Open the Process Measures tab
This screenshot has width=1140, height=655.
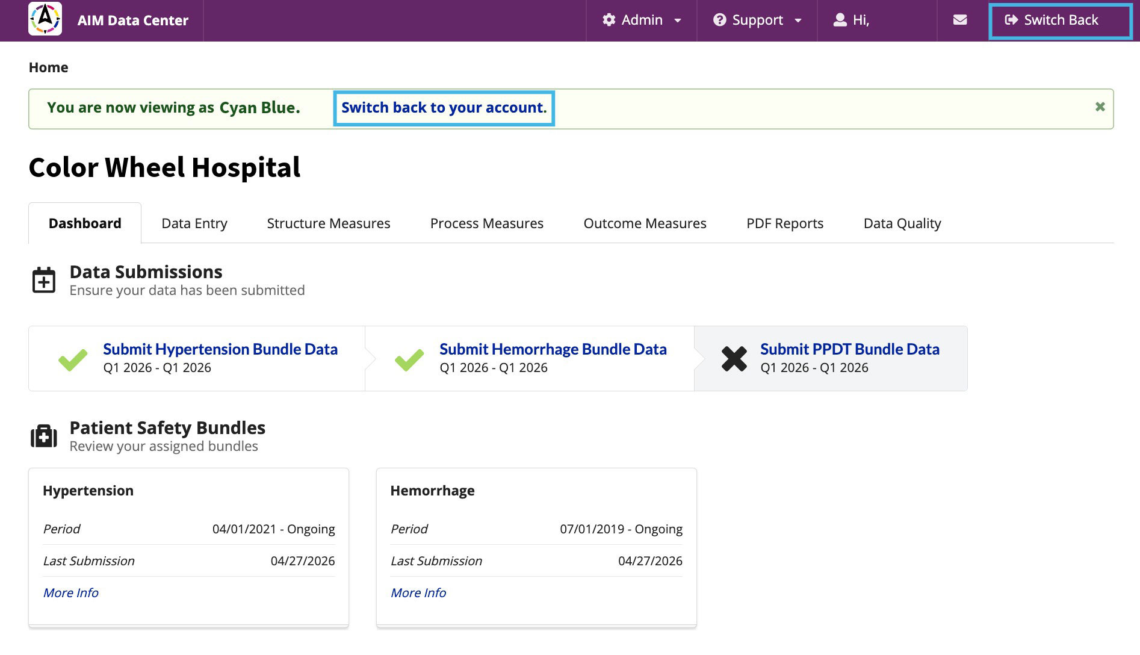[x=487, y=223]
